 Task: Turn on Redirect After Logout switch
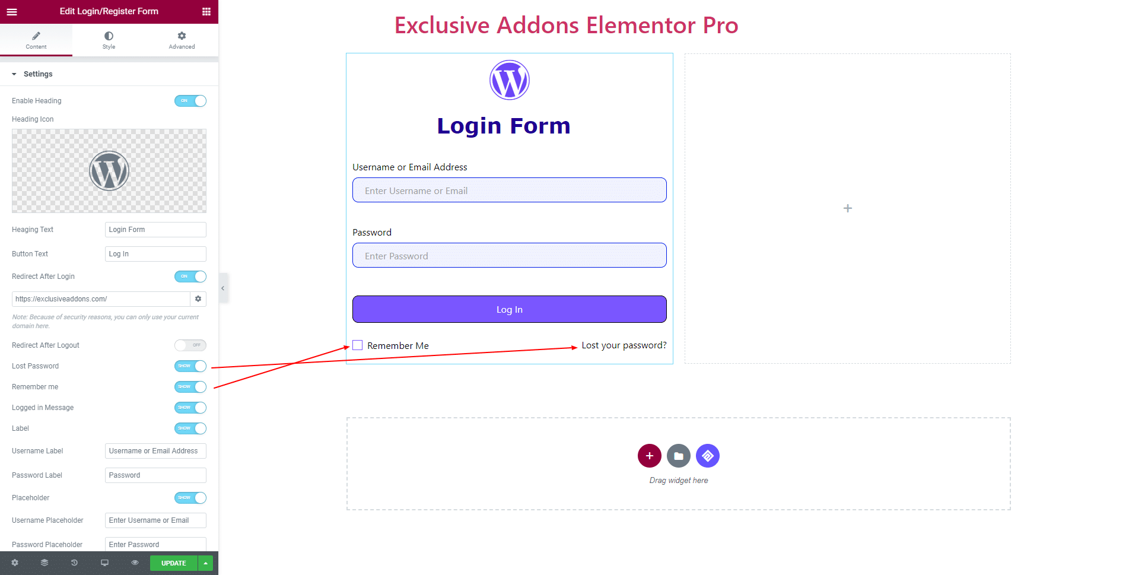(190, 345)
